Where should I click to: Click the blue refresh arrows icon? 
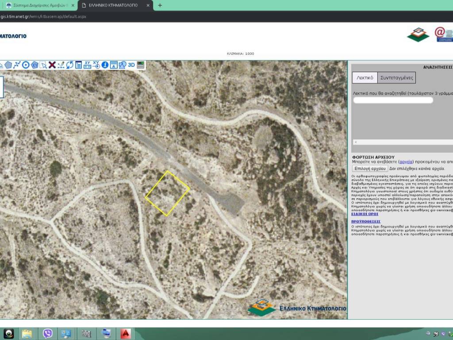[x=70, y=65]
